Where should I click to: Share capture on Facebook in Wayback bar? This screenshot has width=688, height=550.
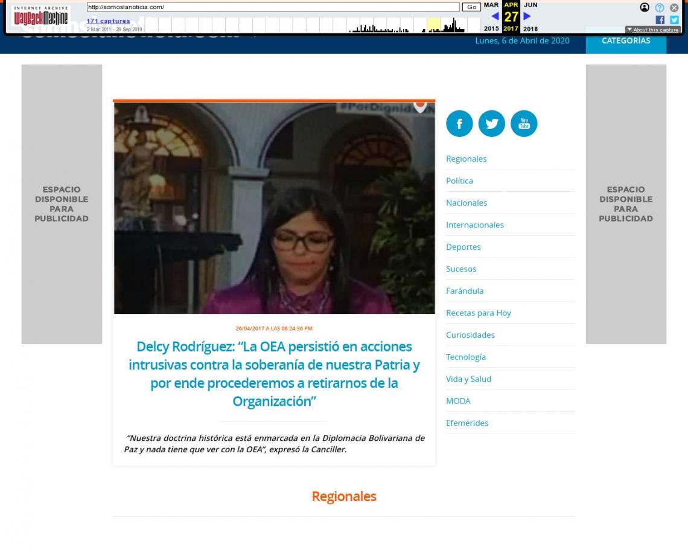(660, 20)
